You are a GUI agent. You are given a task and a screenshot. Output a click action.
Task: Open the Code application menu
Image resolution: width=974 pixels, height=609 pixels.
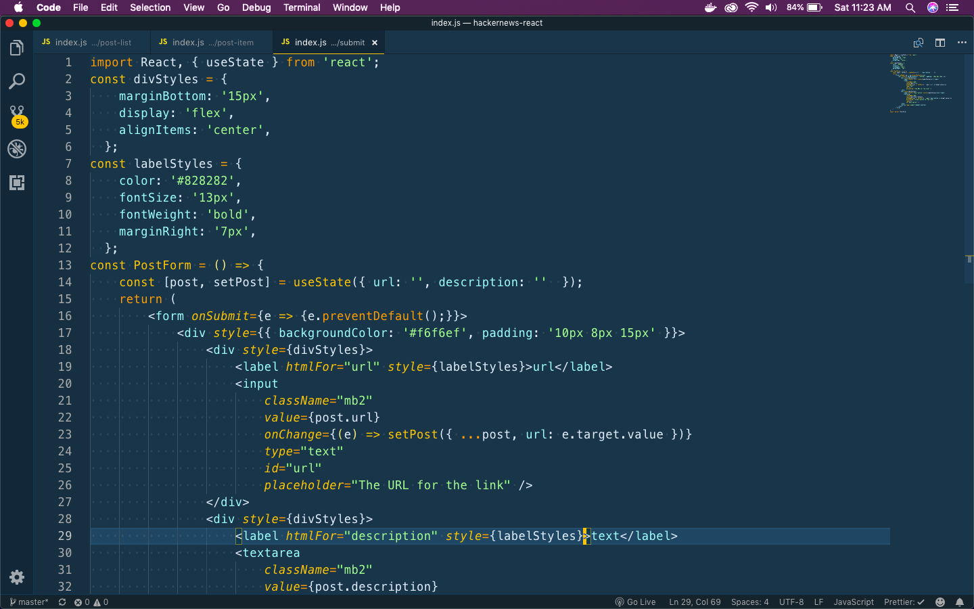(x=49, y=7)
